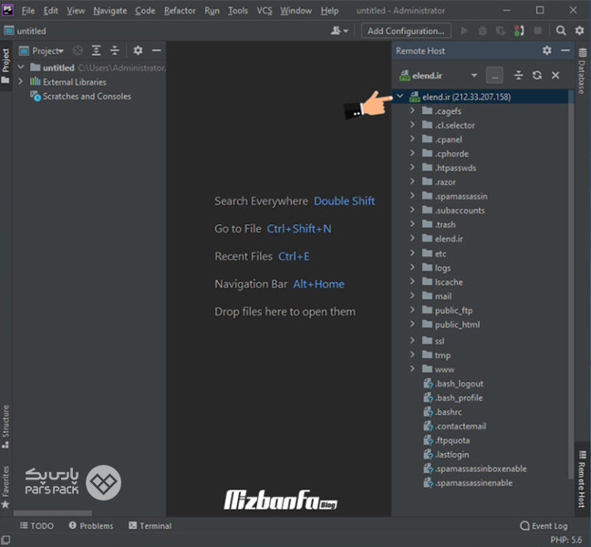This screenshot has height=547, width=591.
Task: Select the .lastlogin file
Action: click(x=446, y=454)
